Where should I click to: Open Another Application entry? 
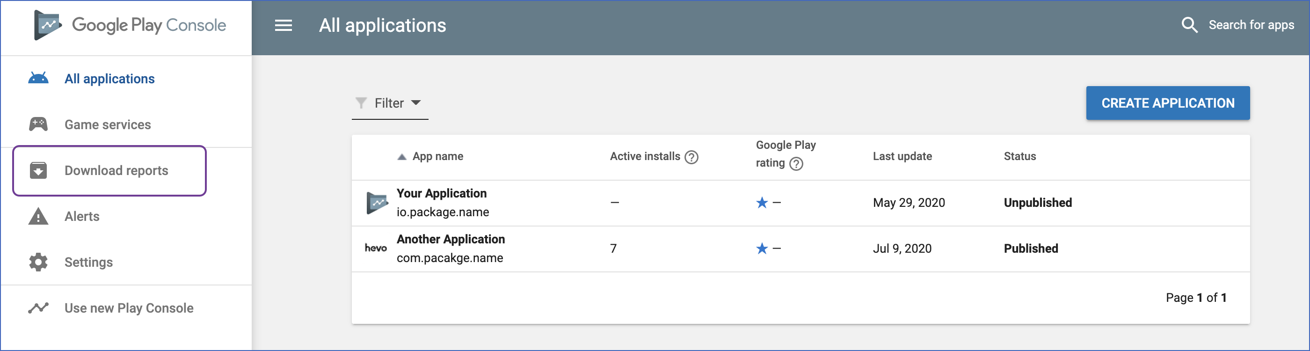tap(451, 239)
